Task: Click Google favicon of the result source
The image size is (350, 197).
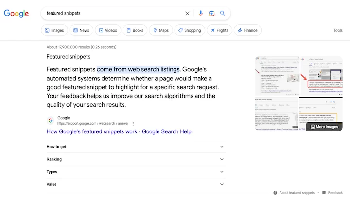Action: (51, 120)
